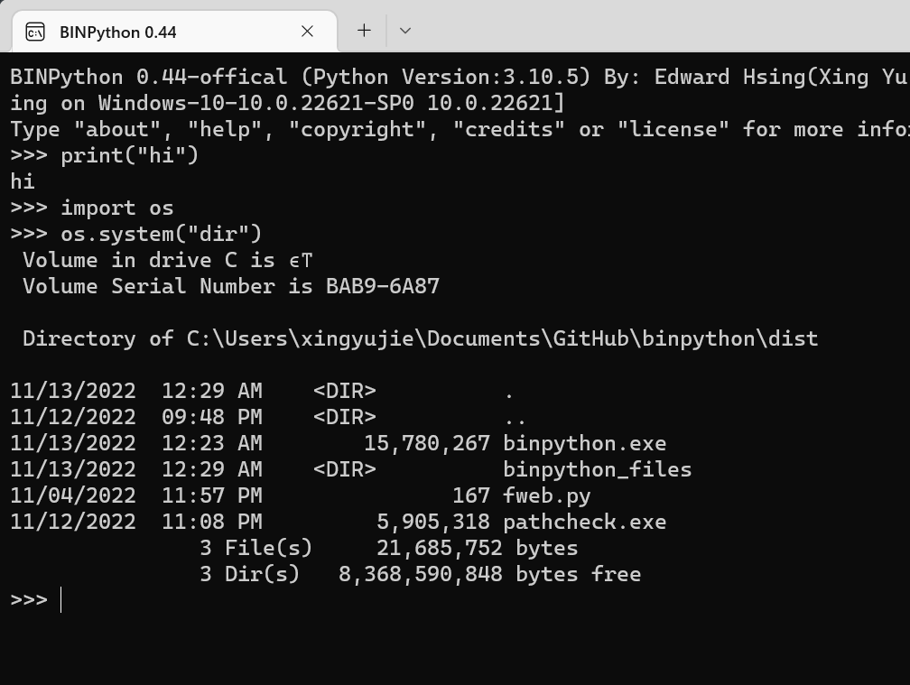Click the binpython.exe file name
The height and width of the screenshot is (685, 910).
[x=584, y=443]
